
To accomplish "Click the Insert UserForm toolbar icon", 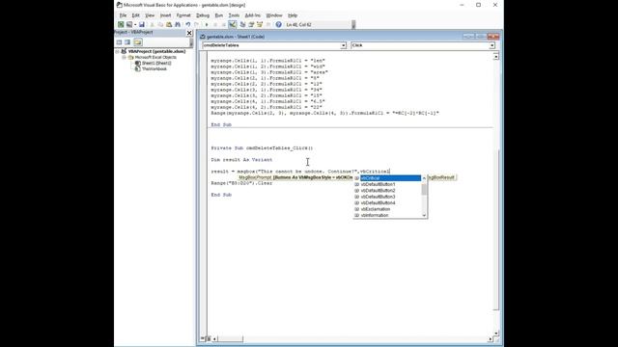I will click(x=128, y=24).
